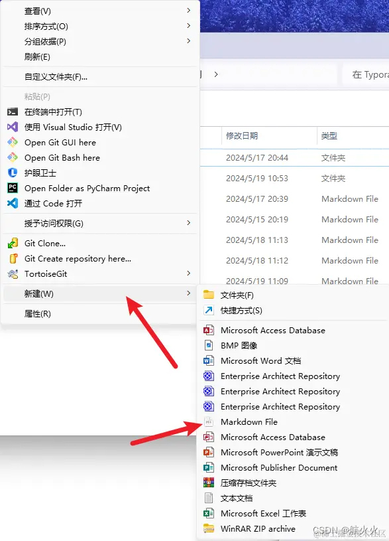The width and height of the screenshot is (389, 541).
Task: Click the Git Create repository icon
Action: point(13,258)
